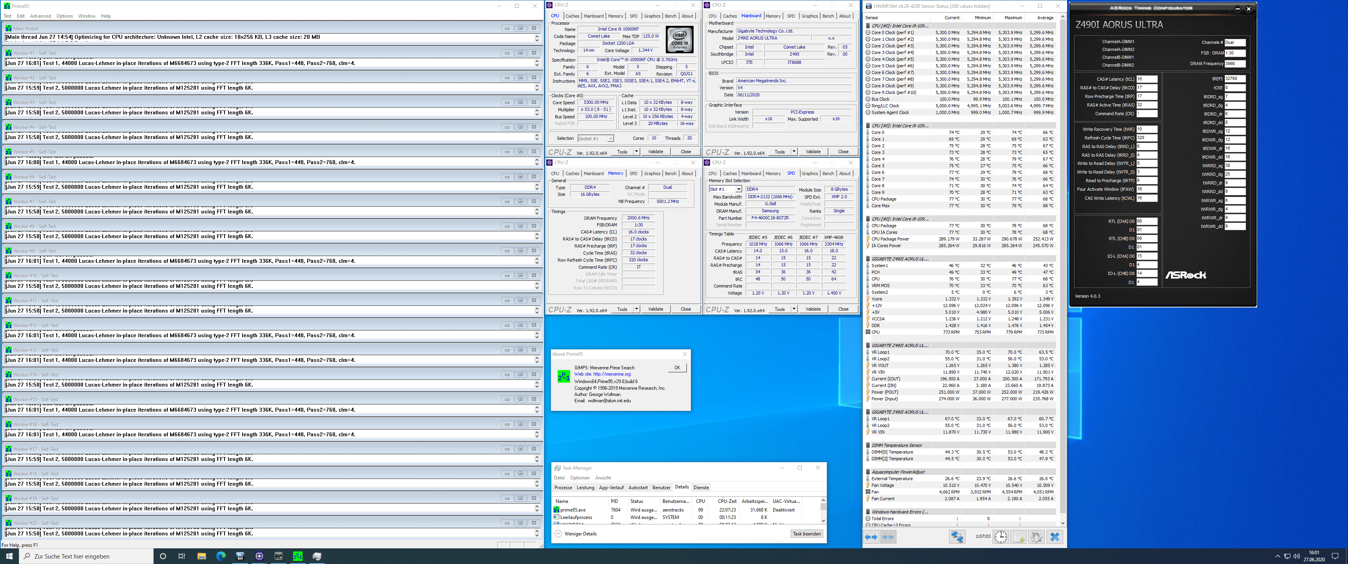Open HWiNFO sensor settings gear icon
This screenshot has width=1348, height=564.
tap(1036, 537)
